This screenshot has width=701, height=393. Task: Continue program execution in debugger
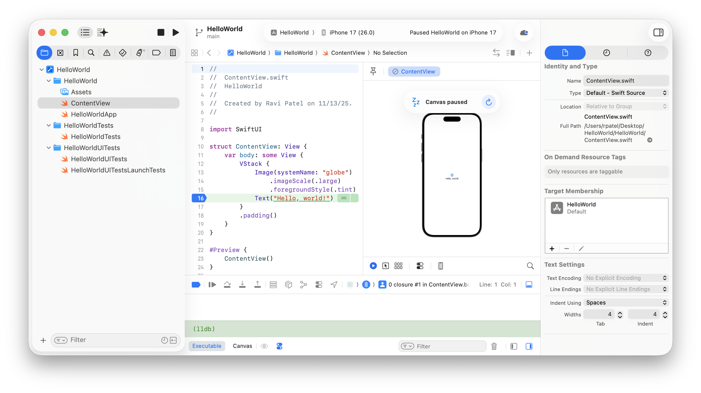[x=212, y=284]
